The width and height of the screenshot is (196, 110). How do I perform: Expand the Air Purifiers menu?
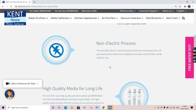(110, 18)
